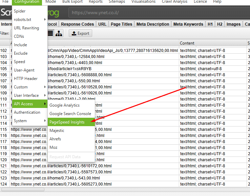Switch to list view icon

[50, 33]
